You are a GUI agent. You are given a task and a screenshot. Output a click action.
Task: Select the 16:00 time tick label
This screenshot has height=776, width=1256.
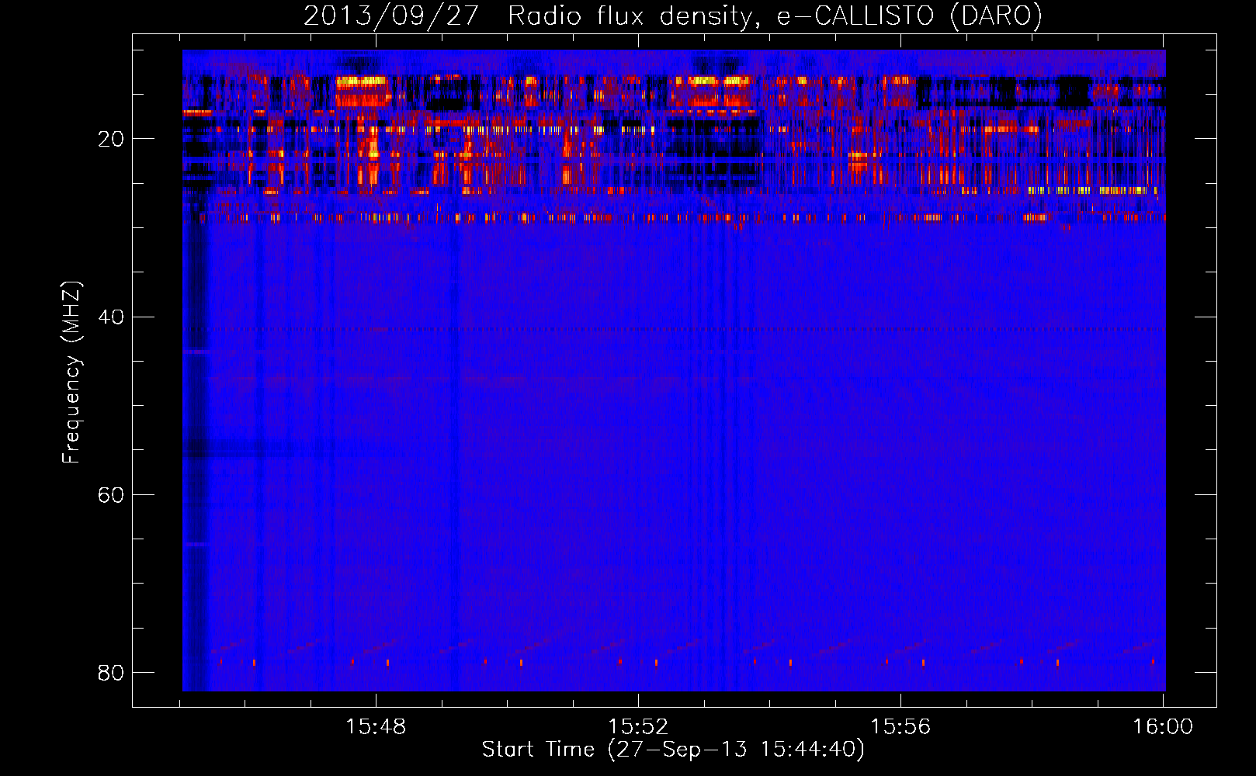(x=1163, y=727)
